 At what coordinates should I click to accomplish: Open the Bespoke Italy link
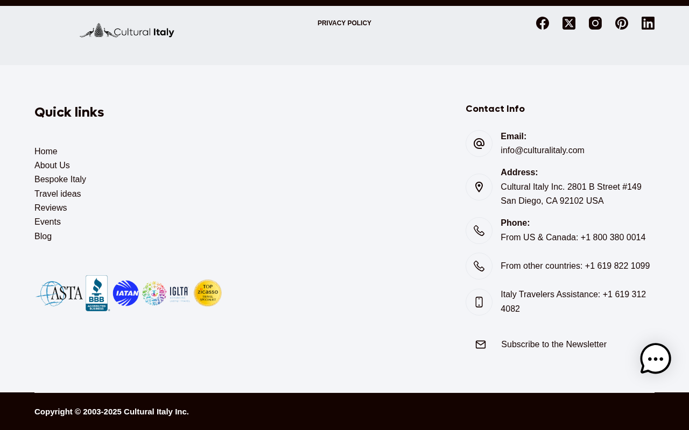60,180
